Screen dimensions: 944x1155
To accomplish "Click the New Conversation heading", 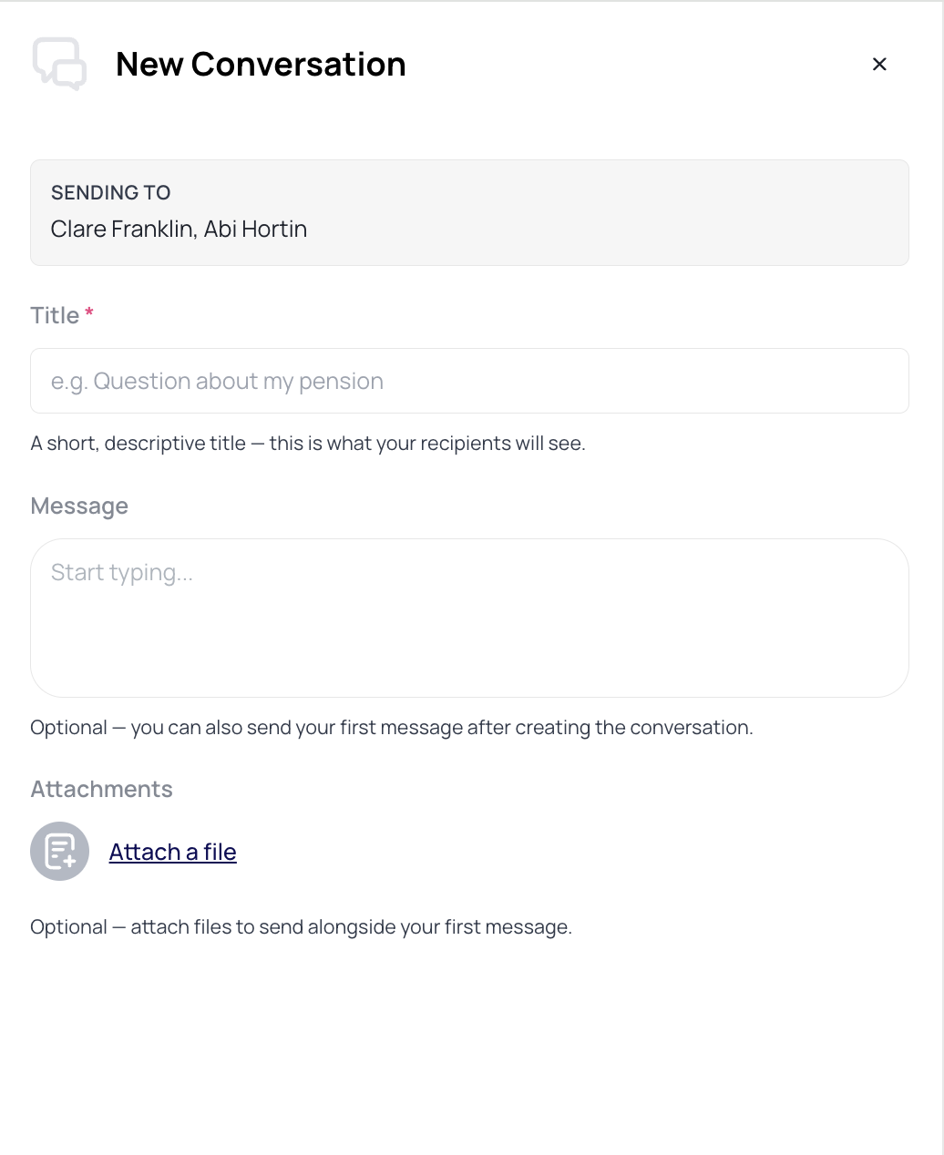I will [261, 64].
